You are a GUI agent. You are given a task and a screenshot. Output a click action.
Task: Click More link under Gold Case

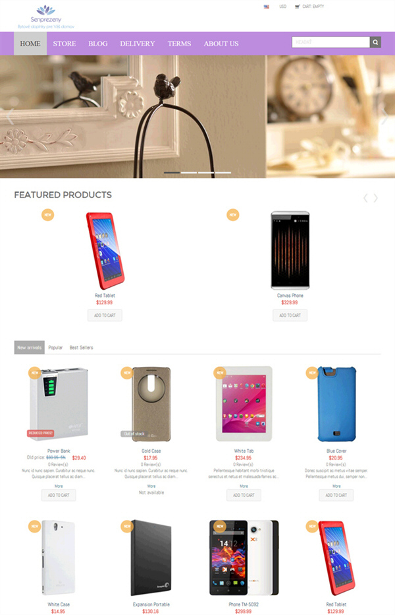pos(151,486)
